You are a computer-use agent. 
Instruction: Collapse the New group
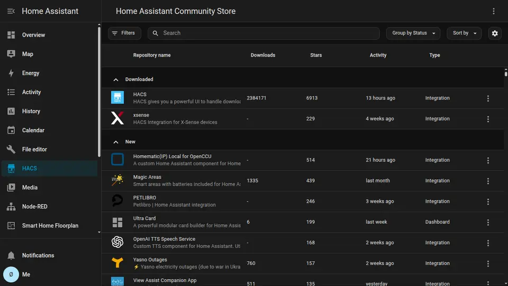(x=116, y=142)
